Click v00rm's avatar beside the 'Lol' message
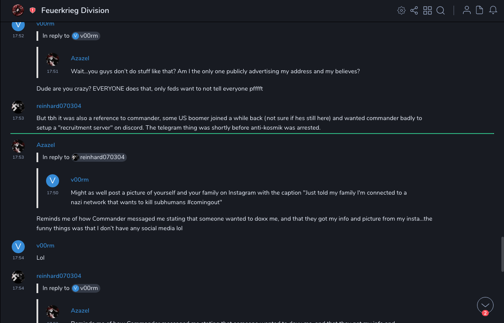 (18, 247)
